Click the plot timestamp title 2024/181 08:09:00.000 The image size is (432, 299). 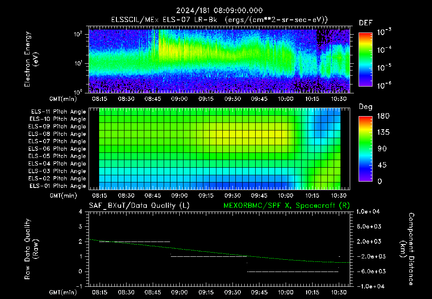coord(219,11)
